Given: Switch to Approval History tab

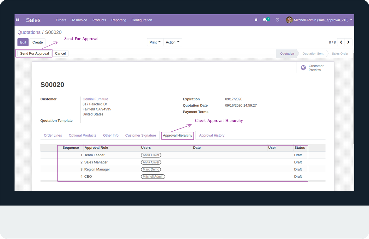Looking at the screenshot, I should [212, 135].
